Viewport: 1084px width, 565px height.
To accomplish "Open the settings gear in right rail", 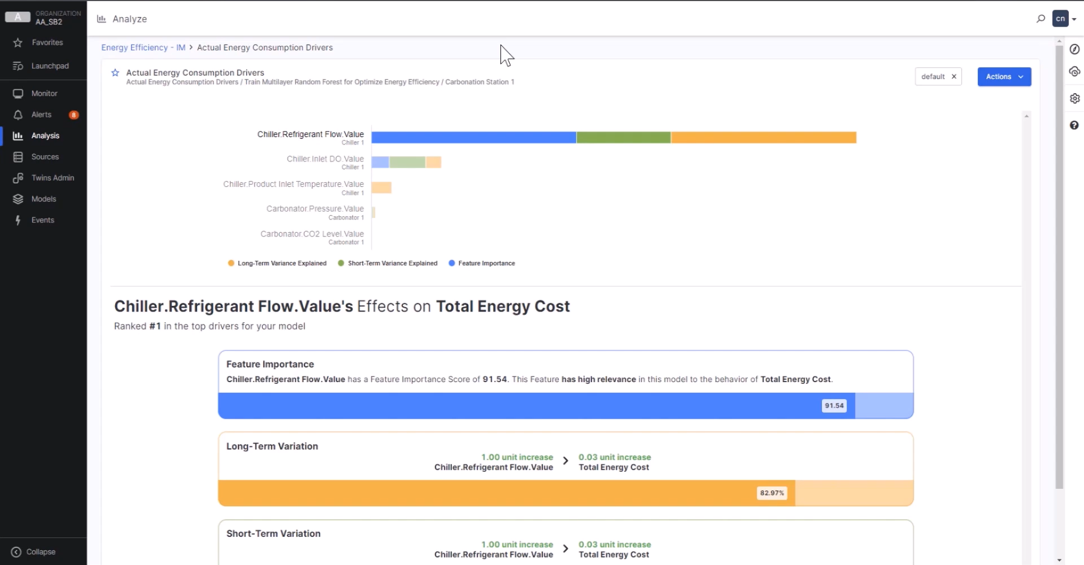I will tap(1074, 98).
